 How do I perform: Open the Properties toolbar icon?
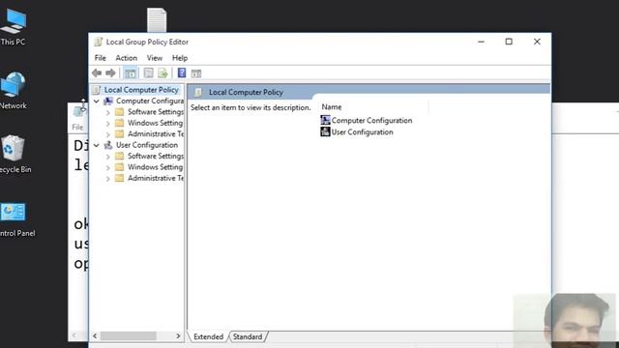click(x=148, y=73)
